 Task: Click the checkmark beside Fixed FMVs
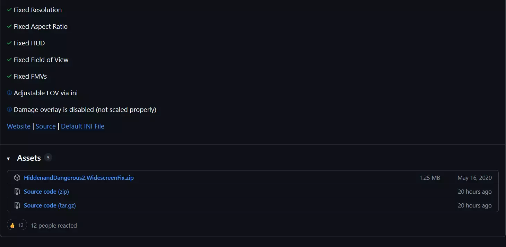tap(9, 76)
